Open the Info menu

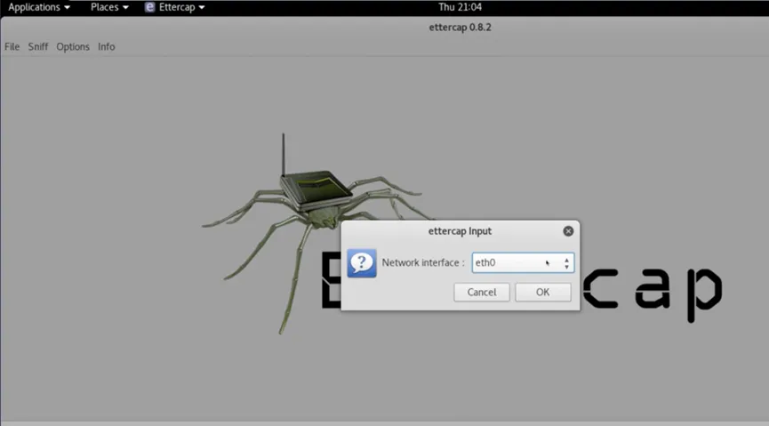tap(106, 46)
